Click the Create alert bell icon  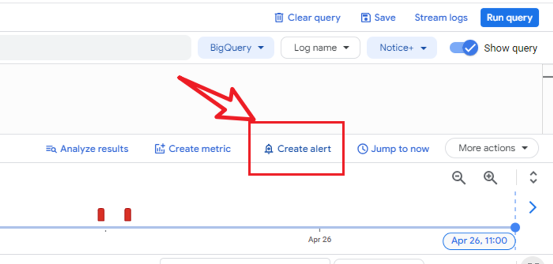[268, 149]
